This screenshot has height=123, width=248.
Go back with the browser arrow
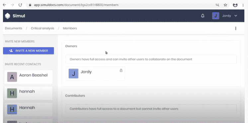click(x=4, y=5)
